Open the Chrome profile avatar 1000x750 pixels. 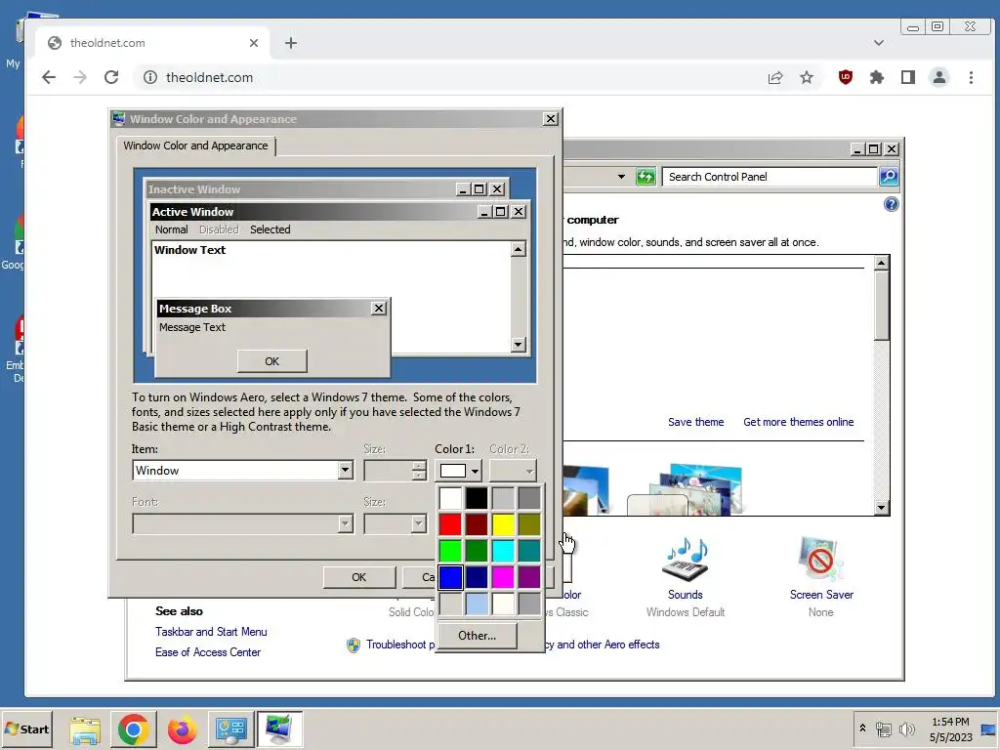click(x=938, y=77)
